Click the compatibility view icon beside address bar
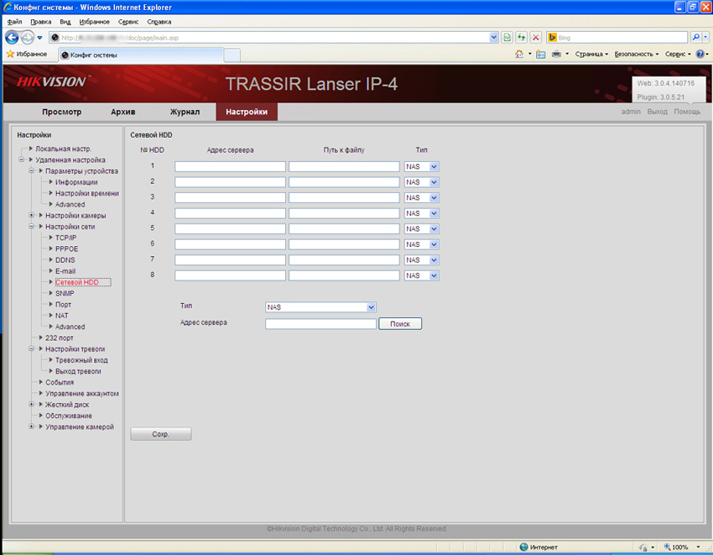The image size is (713, 555). [507, 37]
